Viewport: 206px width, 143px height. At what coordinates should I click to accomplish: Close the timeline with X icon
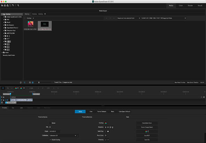coord(204,97)
